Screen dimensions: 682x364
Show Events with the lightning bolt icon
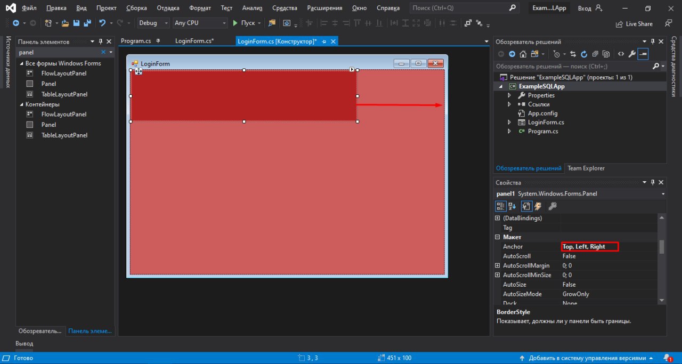click(538, 206)
